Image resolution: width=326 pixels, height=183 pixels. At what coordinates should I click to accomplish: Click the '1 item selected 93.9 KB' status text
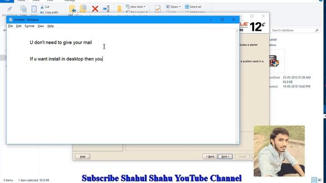[x=34, y=180]
